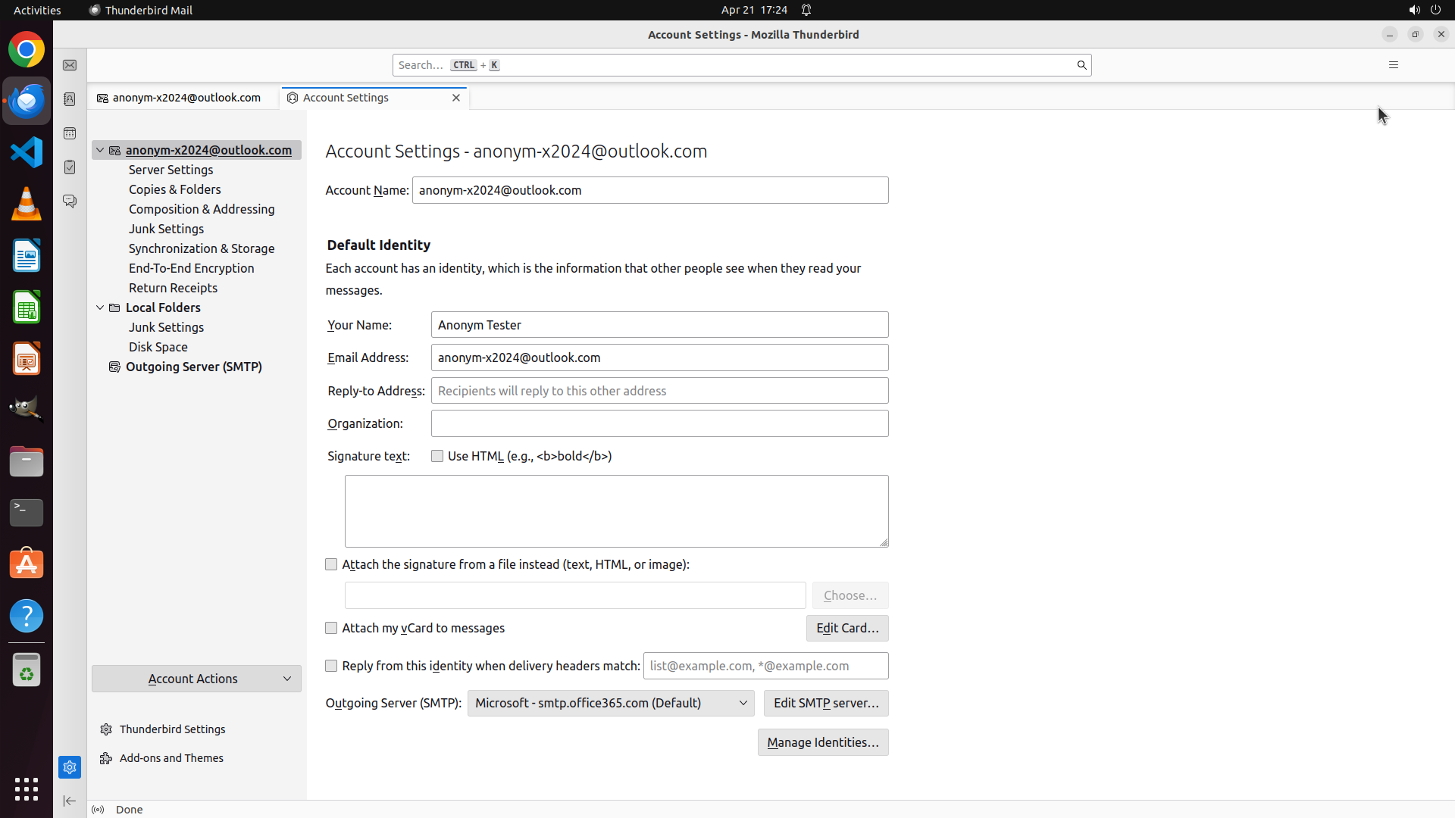Viewport: 1455px width, 818px height.
Task: Open the Mail space icon
Action: (x=70, y=66)
